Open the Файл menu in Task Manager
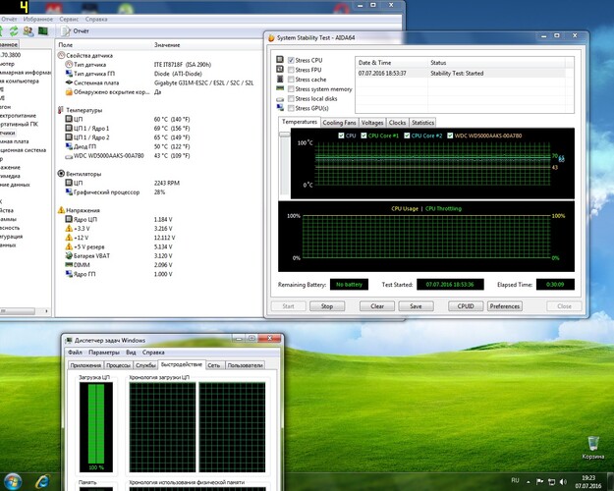This screenshot has width=614, height=491. pyautogui.click(x=75, y=353)
